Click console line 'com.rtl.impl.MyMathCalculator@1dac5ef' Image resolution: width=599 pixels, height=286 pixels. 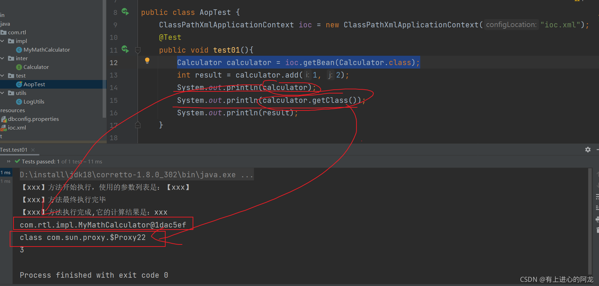coord(103,225)
